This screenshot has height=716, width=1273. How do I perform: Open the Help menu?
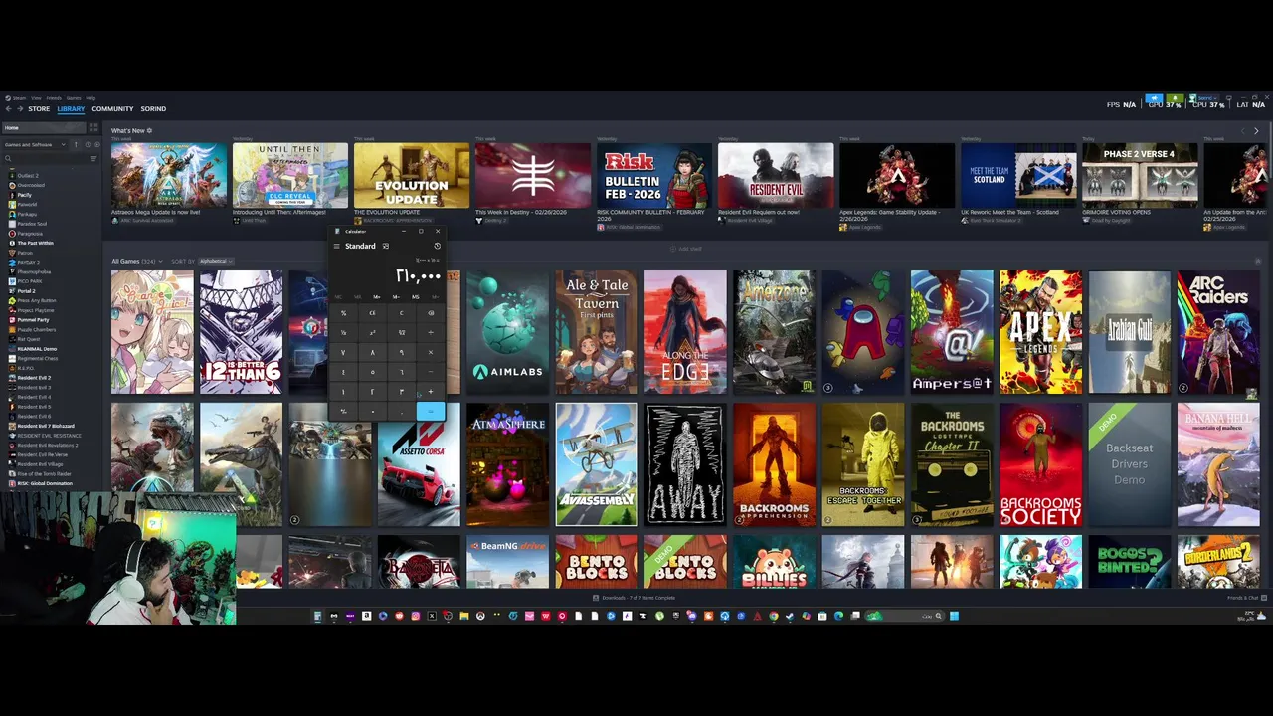tap(91, 98)
